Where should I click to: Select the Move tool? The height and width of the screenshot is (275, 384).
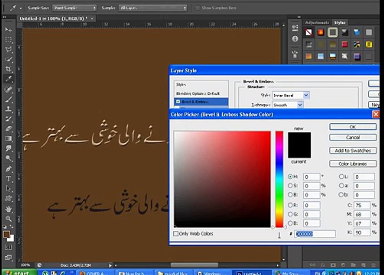pos(8,30)
